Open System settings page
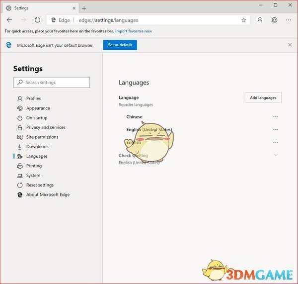This screenshot has width=298, height=284. pos(33,176)
